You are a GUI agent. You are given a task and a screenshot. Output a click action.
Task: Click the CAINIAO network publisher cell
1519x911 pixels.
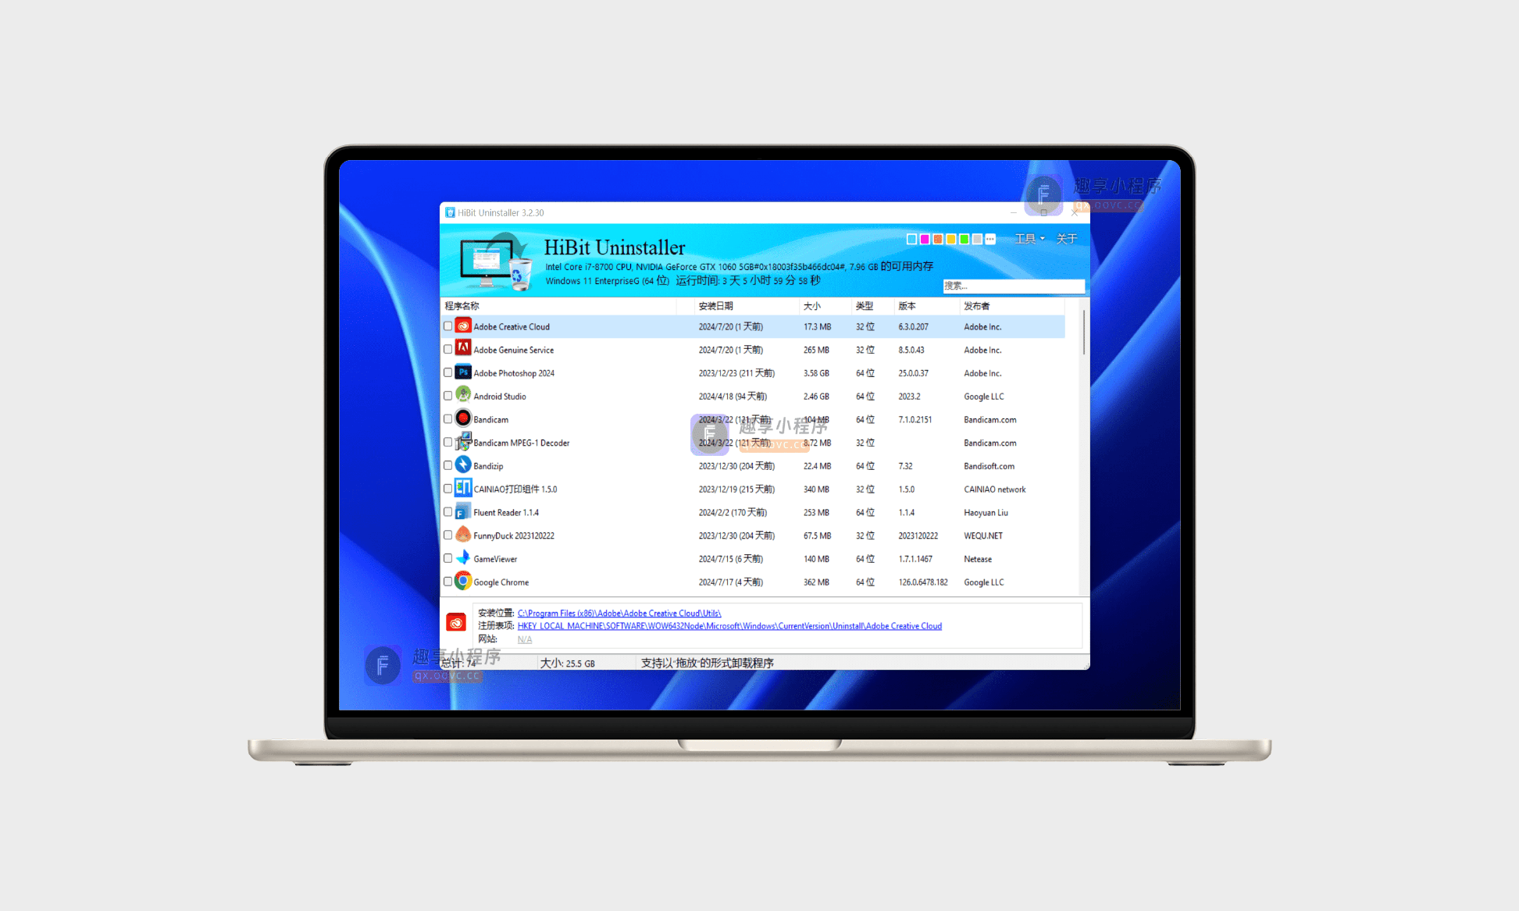(x=995, y=489)
